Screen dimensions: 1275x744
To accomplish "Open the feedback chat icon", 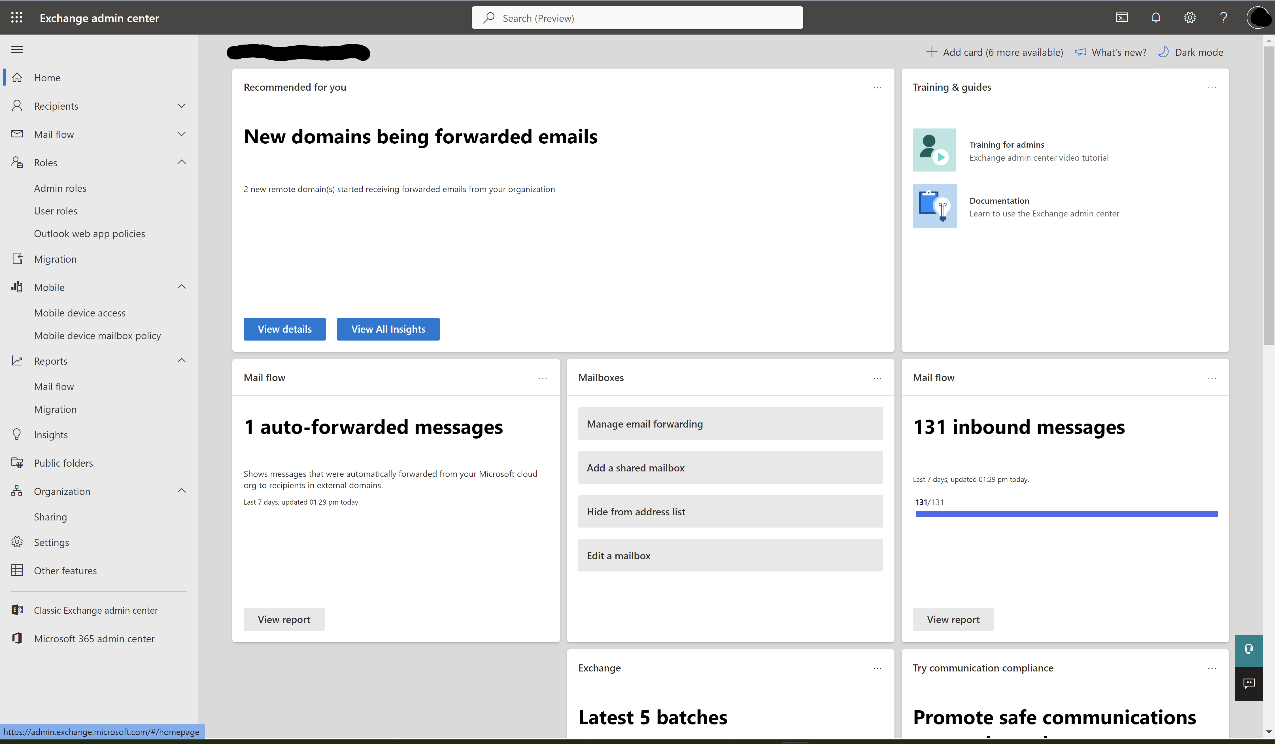I will [x=1248, y=683].
